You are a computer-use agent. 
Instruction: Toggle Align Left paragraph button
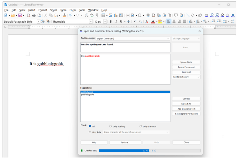[169, 22]
